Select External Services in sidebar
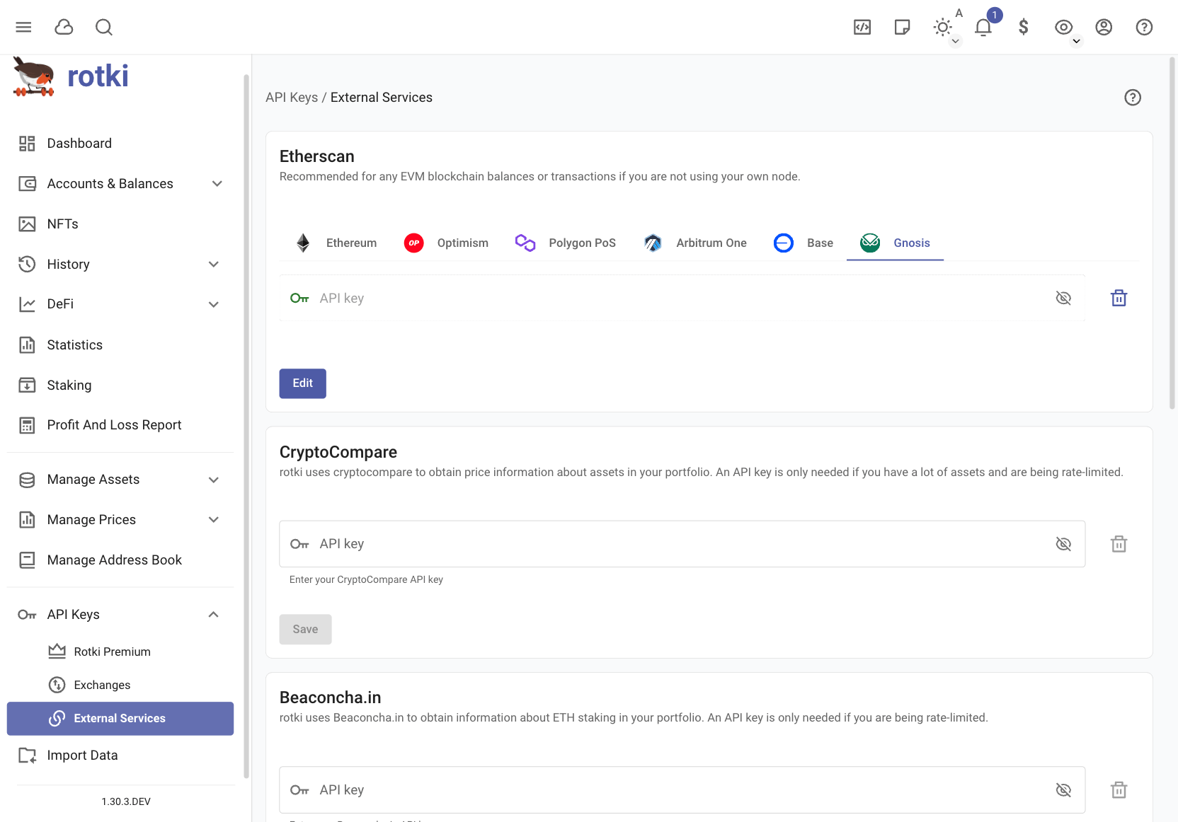 [x=120, y=719]
